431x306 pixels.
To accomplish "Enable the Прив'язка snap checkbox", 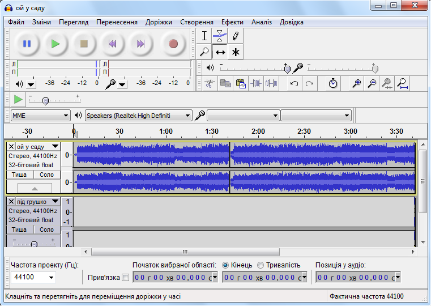I will pyautogui.click(x=126, y=278).
